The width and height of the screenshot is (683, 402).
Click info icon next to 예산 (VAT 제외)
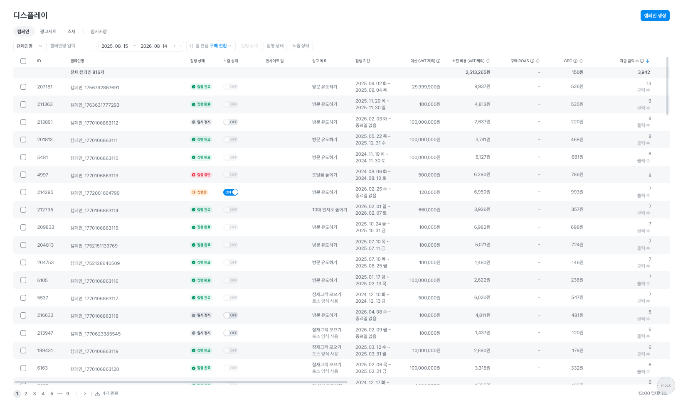point(438,61)
